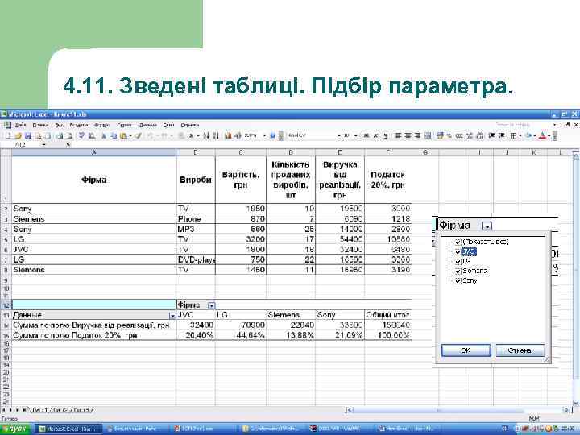Image resolution: width=580 pixels, height=435 pixels.
Task: Uncheck the JVC checkbox in filter list
Action: click(458, 252)
